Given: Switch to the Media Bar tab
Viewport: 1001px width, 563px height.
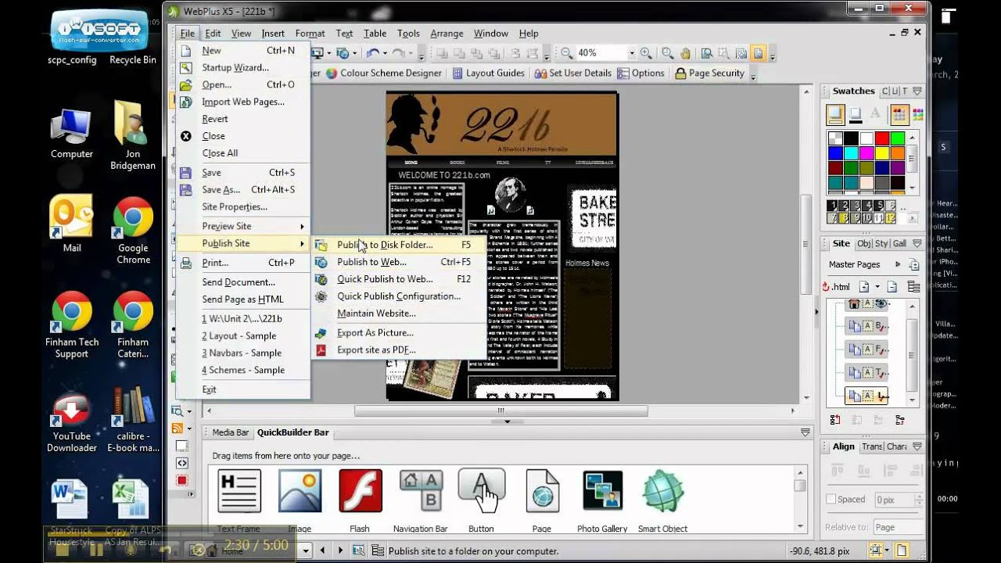Looking at the screenshot, I should [x=231, y=432].
